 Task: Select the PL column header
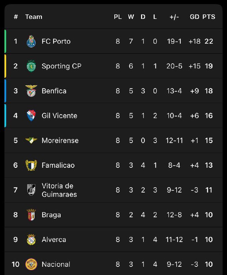118,17
